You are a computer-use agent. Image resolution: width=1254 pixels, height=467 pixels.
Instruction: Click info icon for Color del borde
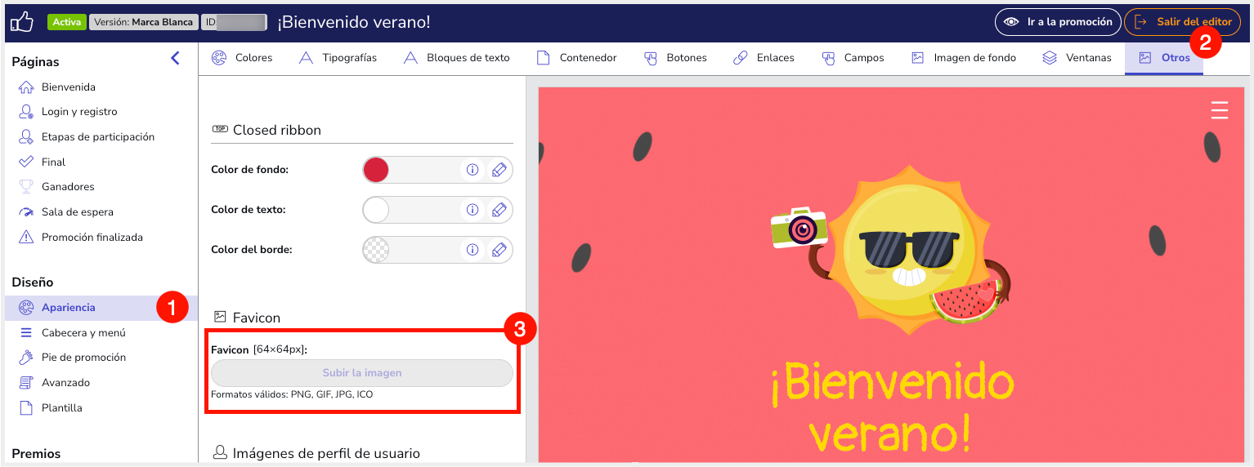[472, 250]
